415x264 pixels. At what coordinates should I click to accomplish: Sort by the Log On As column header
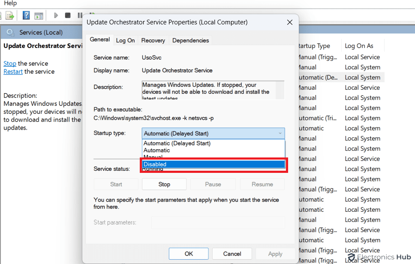point(359,46)
